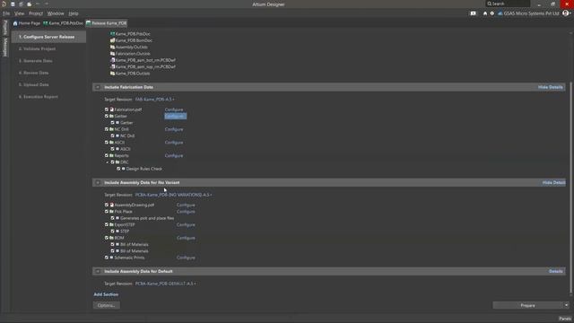
Task: Open the Help menu
Action: pyautogui.click(x=74, y=13)
